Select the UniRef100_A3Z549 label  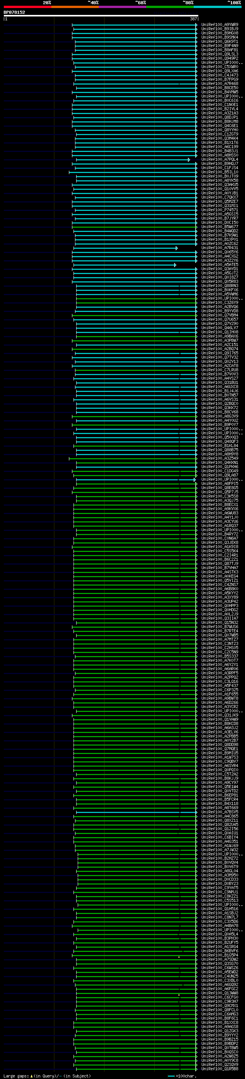coord(220,458)
